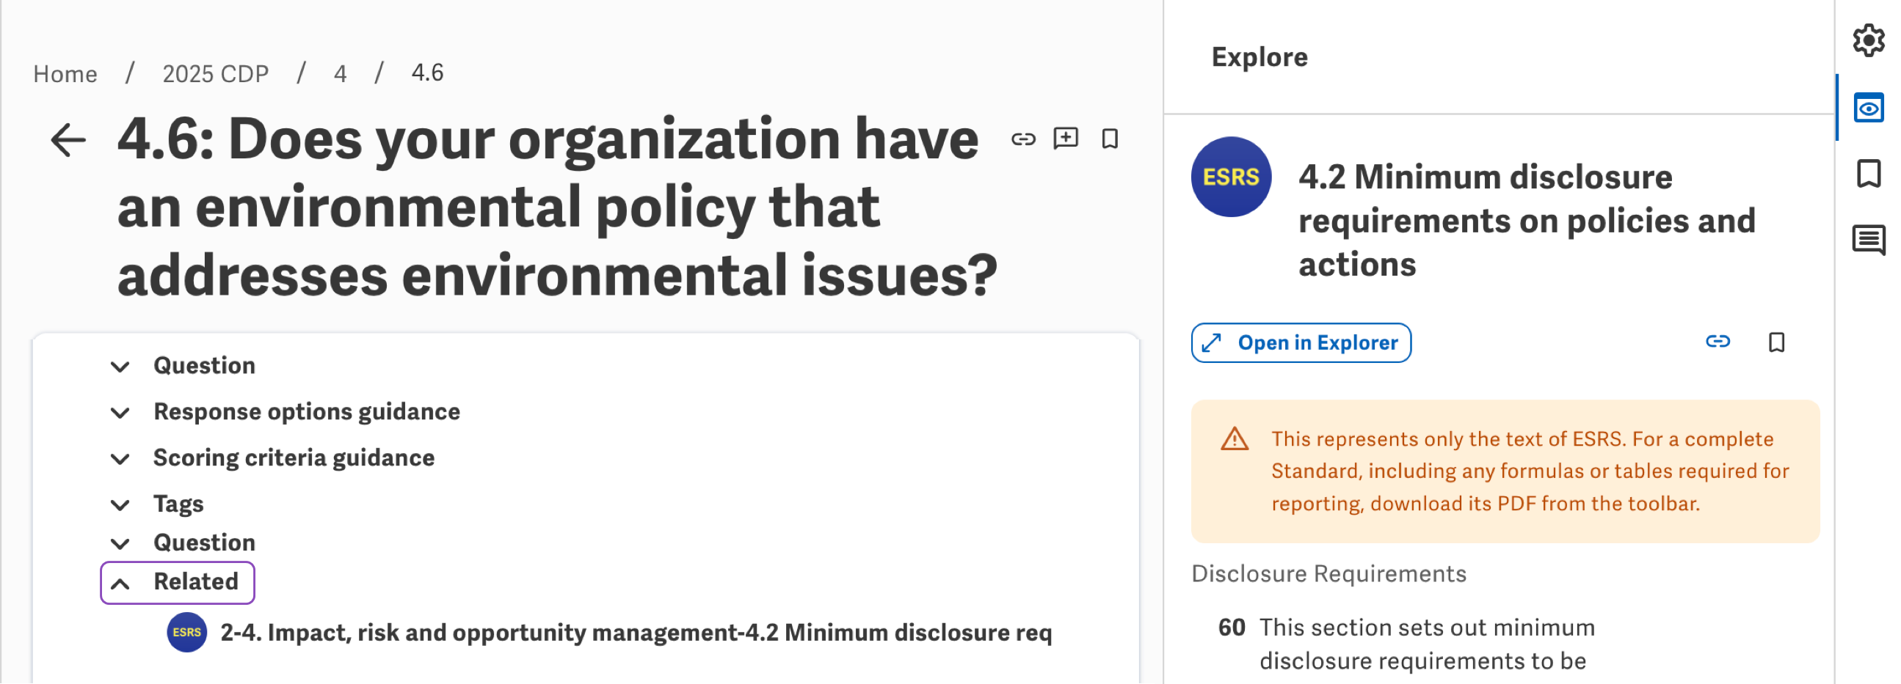
Task: Open related 2-4 Impact, risk and opportunity link
Action: pos(636,633)
